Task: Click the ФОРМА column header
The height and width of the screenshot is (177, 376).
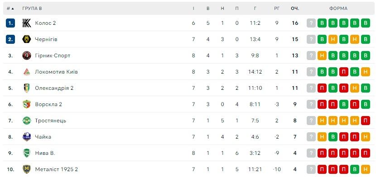Action: pos(338,9)
